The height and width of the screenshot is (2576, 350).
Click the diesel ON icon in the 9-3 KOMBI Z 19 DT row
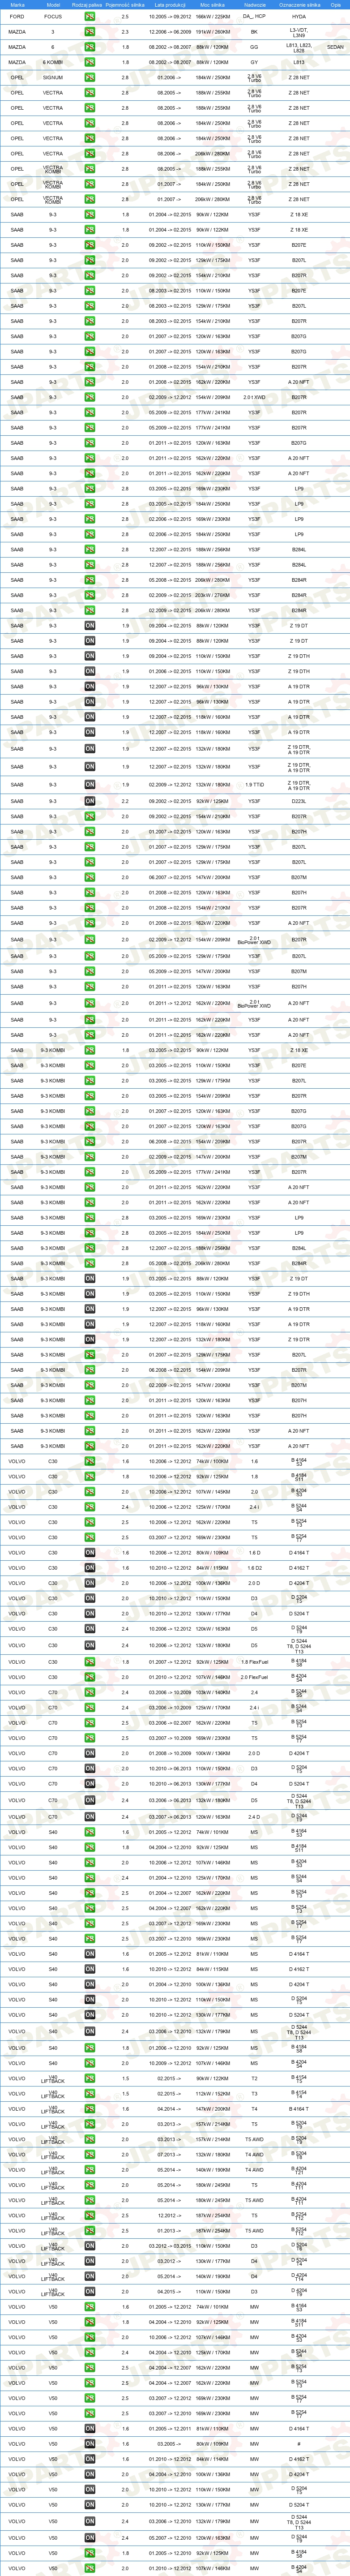[x=90, y=1278]
